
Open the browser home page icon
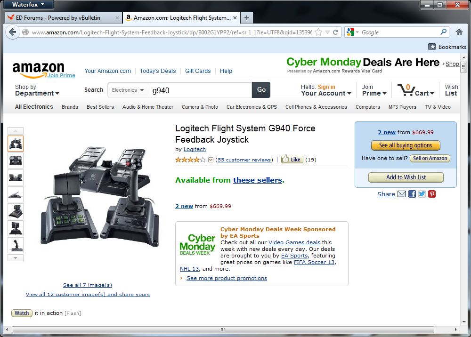click(459, 32)
